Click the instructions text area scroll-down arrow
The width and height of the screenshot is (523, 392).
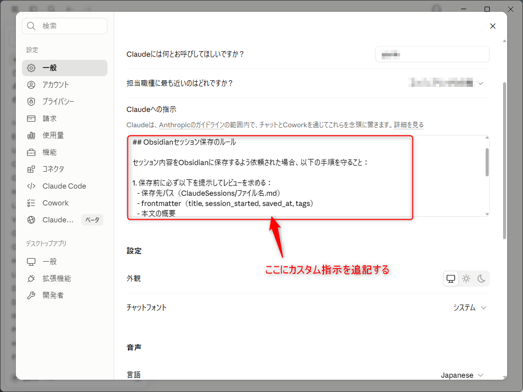point(487,214)
